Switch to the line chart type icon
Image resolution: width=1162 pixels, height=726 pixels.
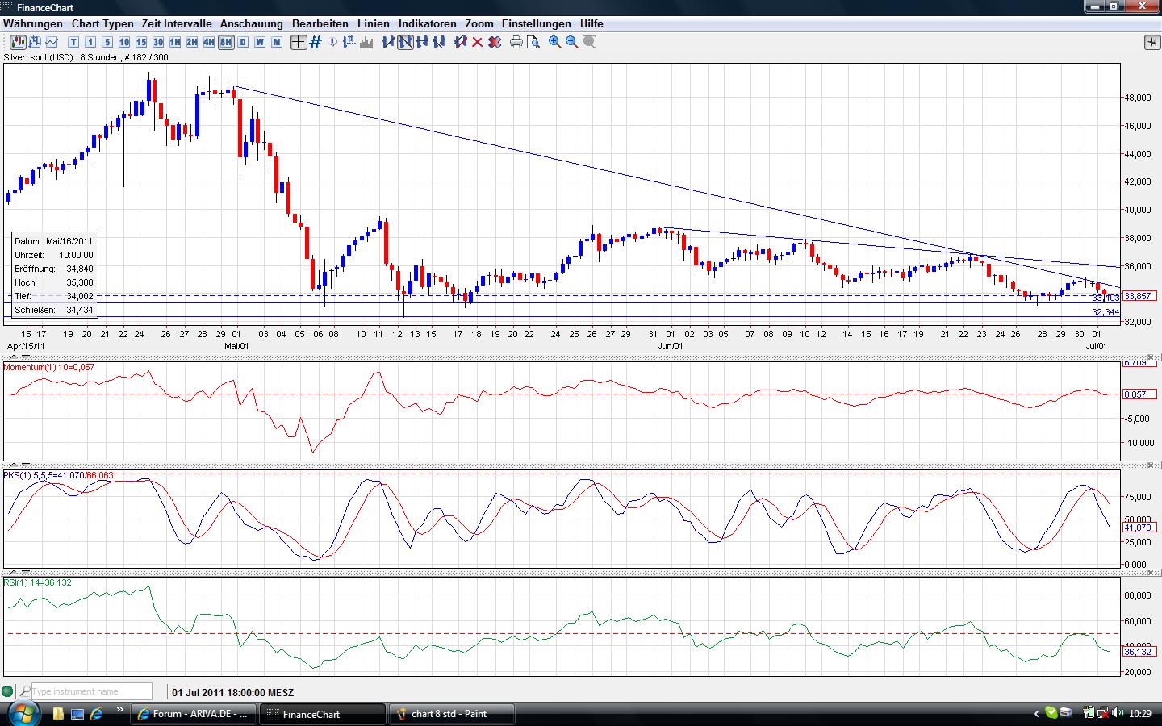[x=52, y=42]
